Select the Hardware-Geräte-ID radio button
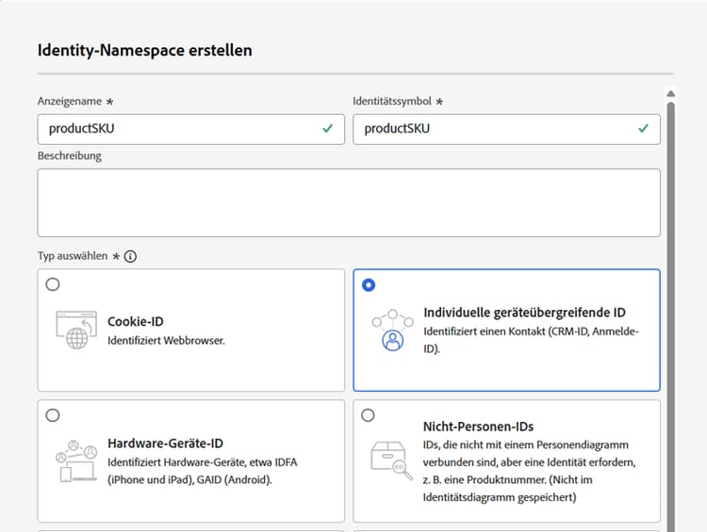Image resolution: width=707 pixels, height=532 pixels. (x=53, y=415)
